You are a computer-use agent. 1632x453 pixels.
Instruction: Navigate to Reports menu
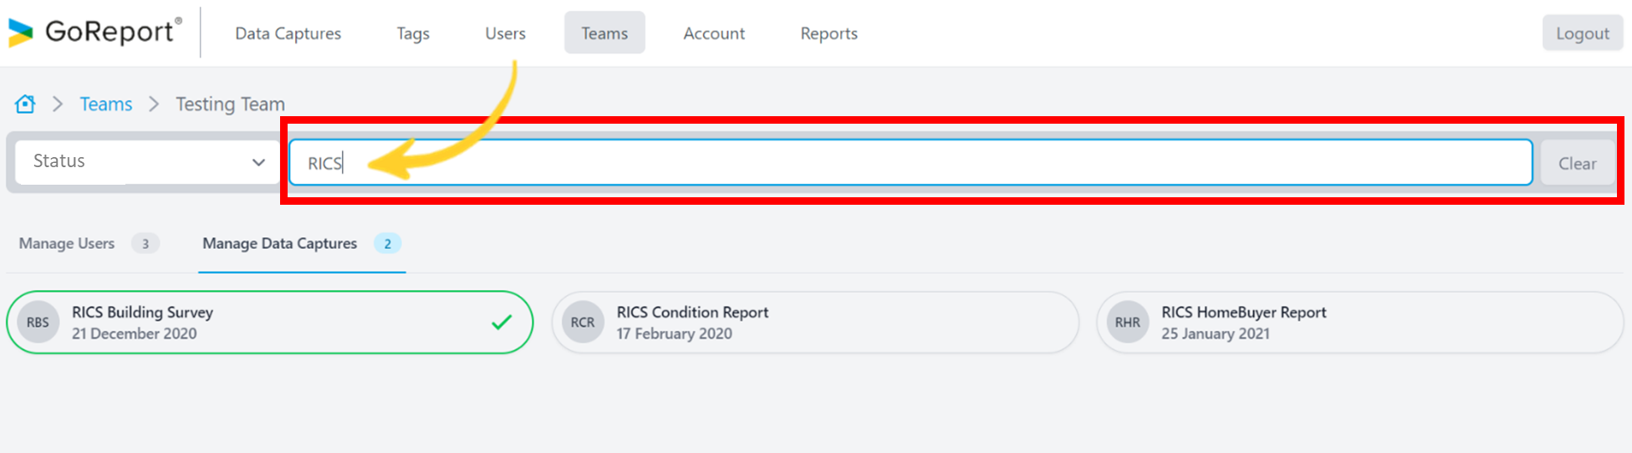(829, 33)
